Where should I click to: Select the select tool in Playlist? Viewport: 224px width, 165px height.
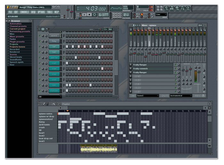[x=57, y=104]
